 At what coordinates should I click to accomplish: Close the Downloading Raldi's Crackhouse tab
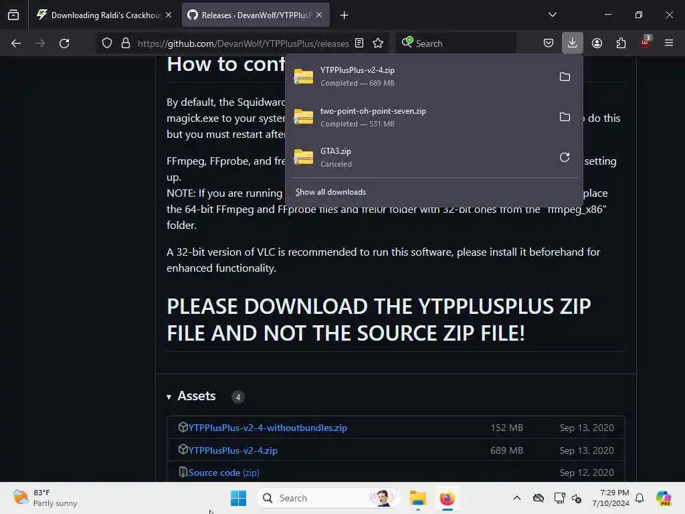(x=169, y=15)
